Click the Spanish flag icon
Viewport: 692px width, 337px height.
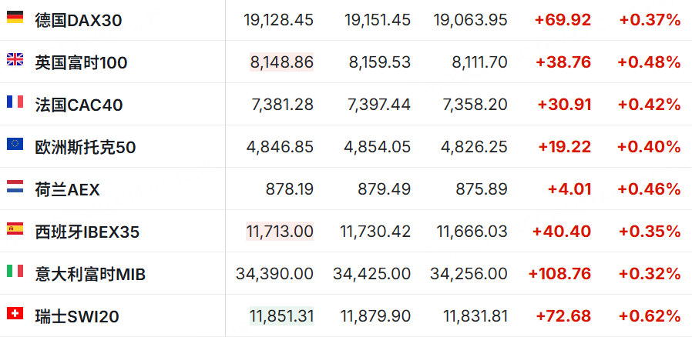coord(15,229)
